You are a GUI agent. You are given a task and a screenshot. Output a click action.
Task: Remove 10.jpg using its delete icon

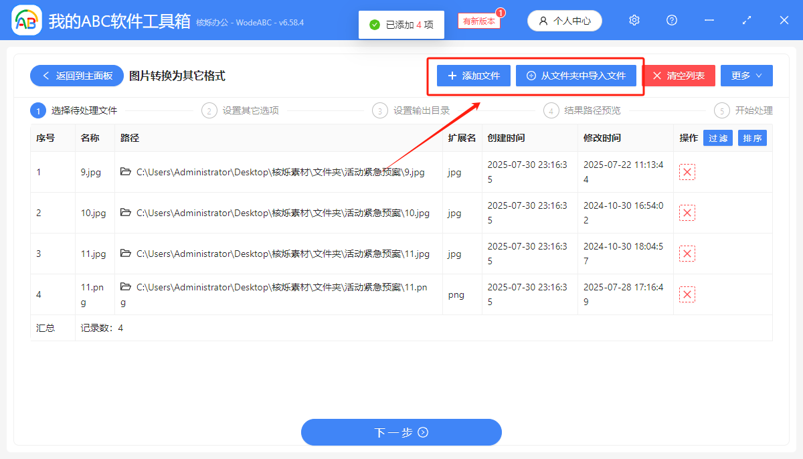point(687,213)
